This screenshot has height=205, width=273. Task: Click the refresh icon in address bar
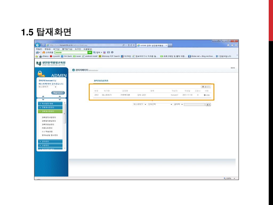[x=131, y=45]
